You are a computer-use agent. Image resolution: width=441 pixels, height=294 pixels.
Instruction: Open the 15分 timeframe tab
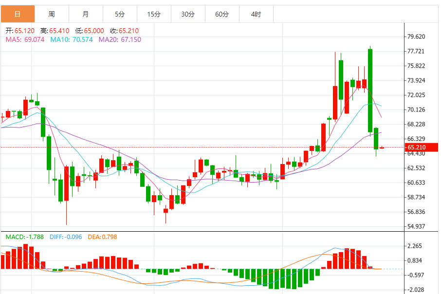tap(154, 14)
